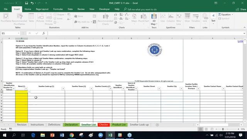The image size is (247, 139).
Task: Open the Product List sheet tab
Action: point(119,125)
